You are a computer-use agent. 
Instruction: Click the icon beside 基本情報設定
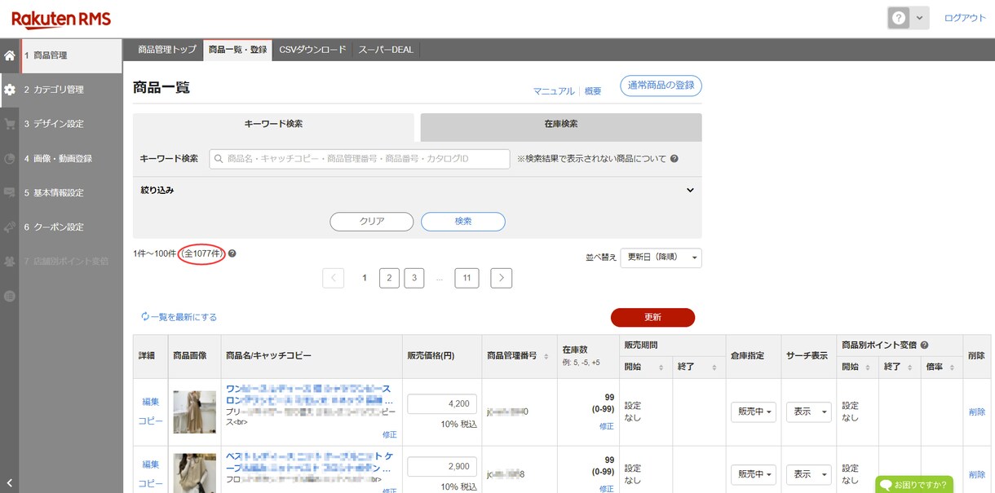(10, 193)
